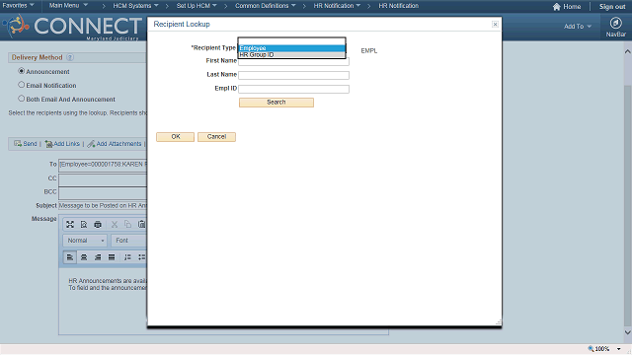Click the Sign out link

coord(612,7)
